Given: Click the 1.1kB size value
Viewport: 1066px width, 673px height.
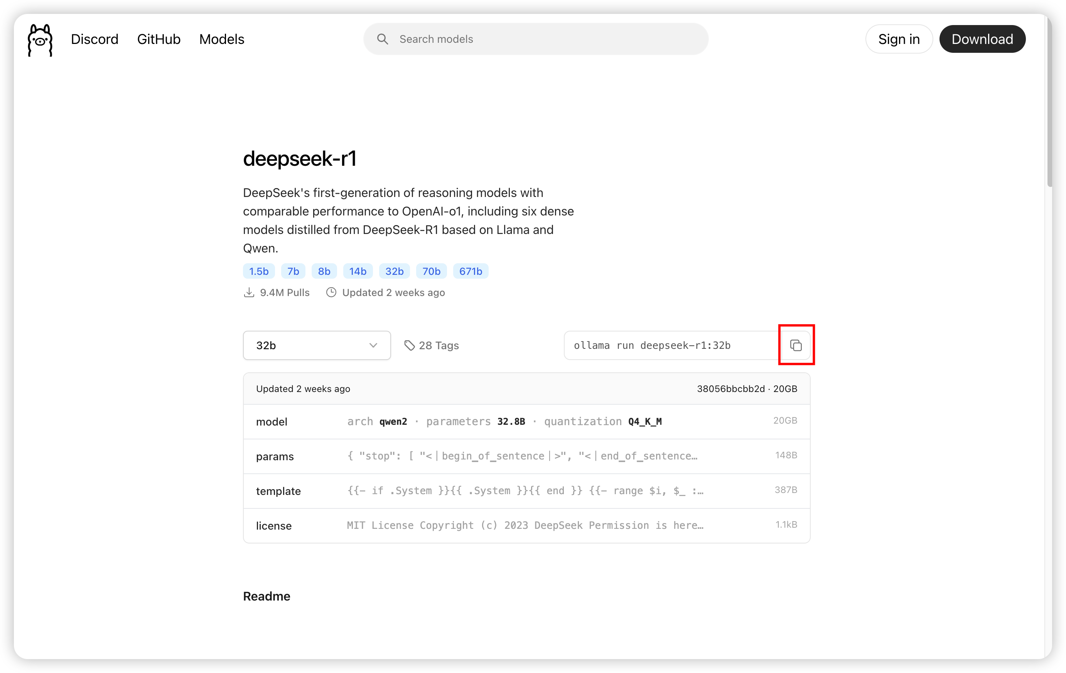Looking at the screenshot, I should point(786,524).
